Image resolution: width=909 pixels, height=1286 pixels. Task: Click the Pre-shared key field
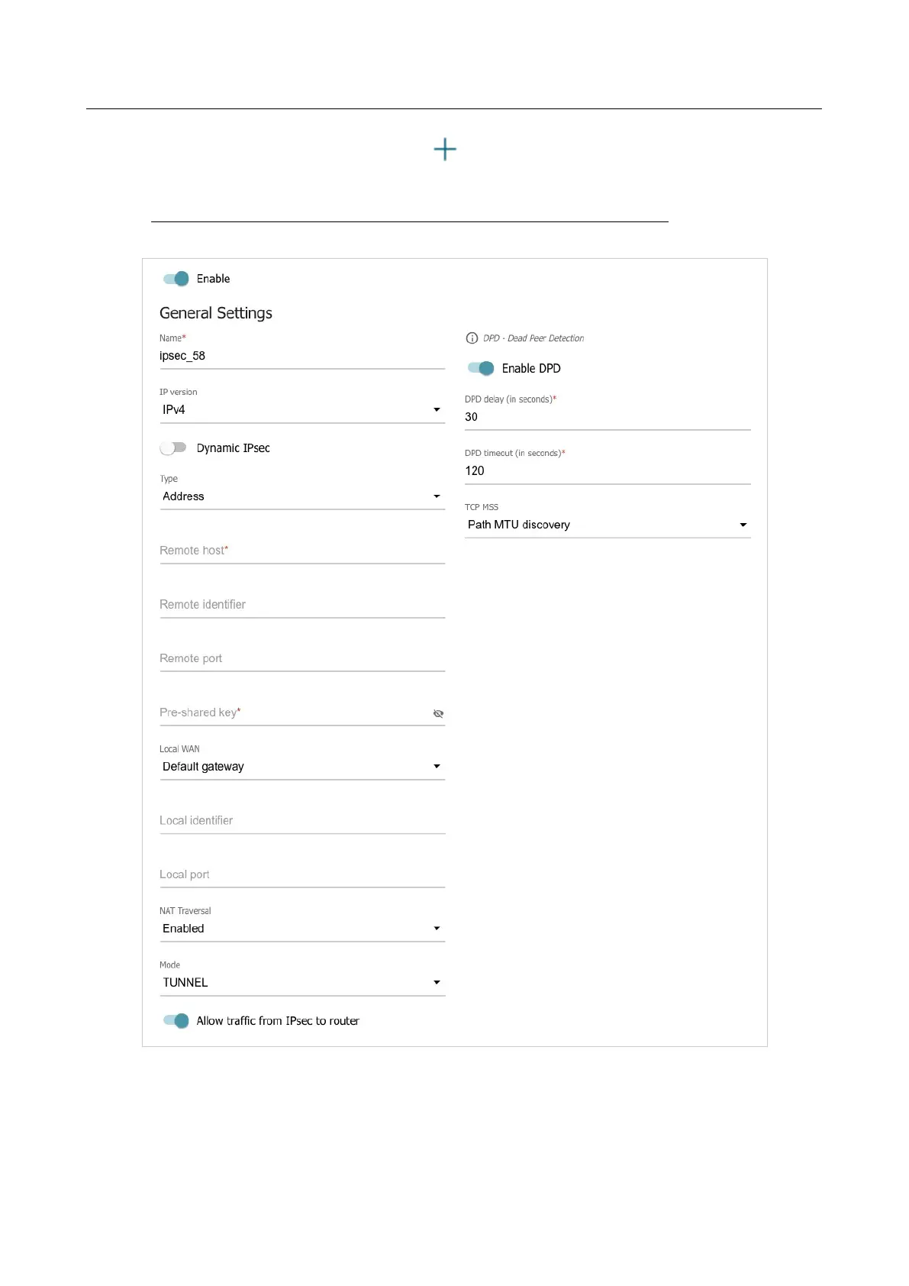294,712
